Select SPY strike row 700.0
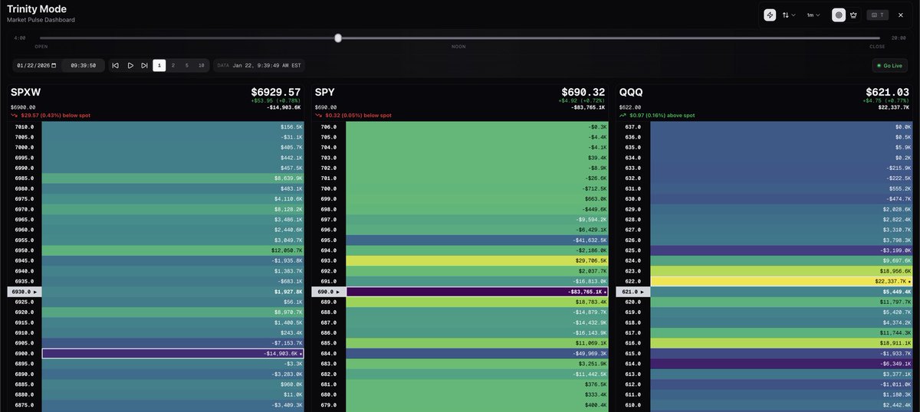Image resolution: width=920 pixels, height=412 pixels. [x=460, y=188]
